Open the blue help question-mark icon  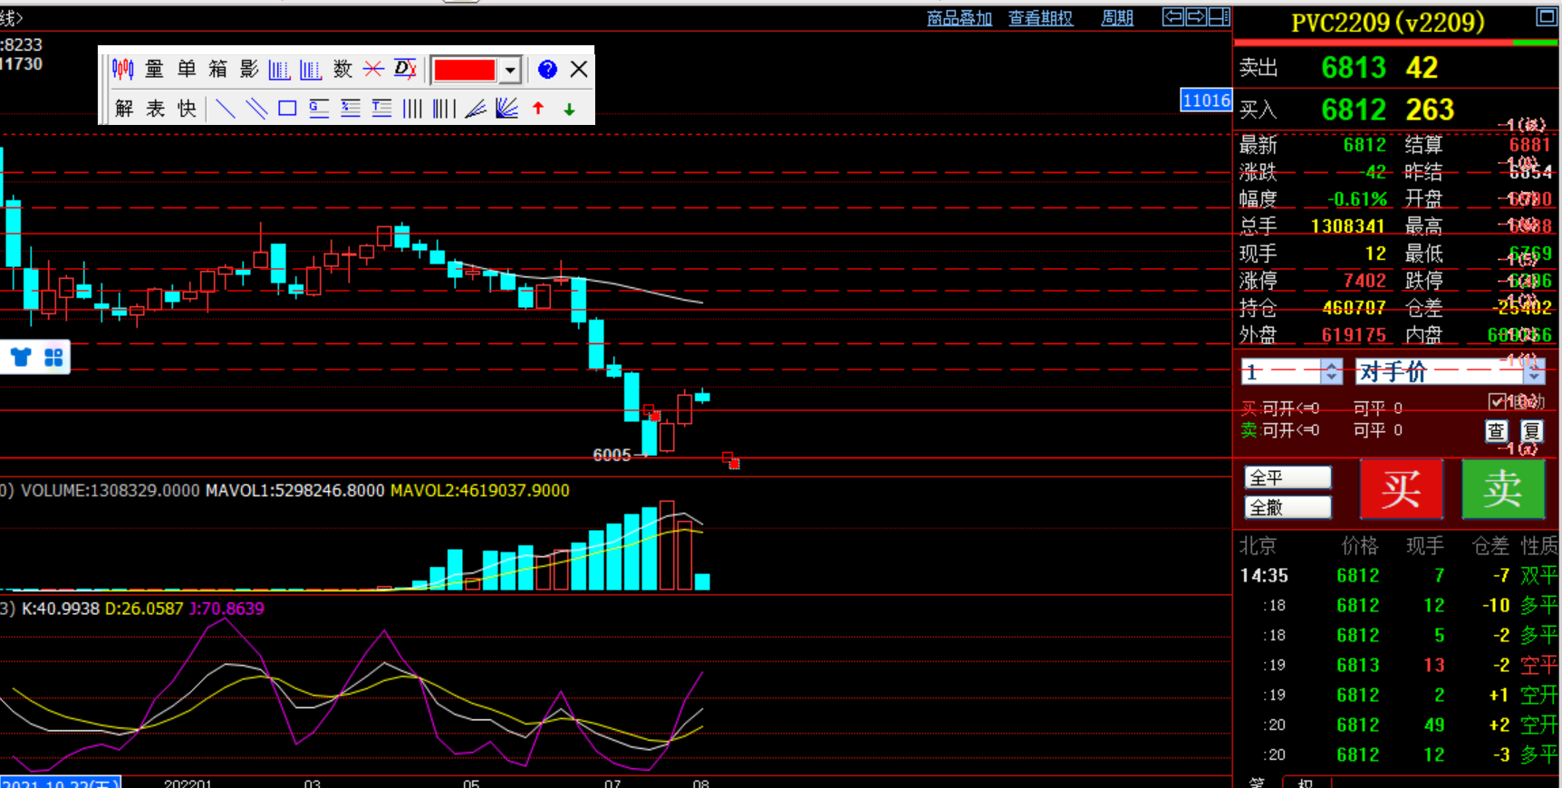coord(547,69)
